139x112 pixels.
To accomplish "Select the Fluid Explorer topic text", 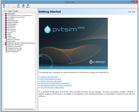I will click(x=11, y=19).
